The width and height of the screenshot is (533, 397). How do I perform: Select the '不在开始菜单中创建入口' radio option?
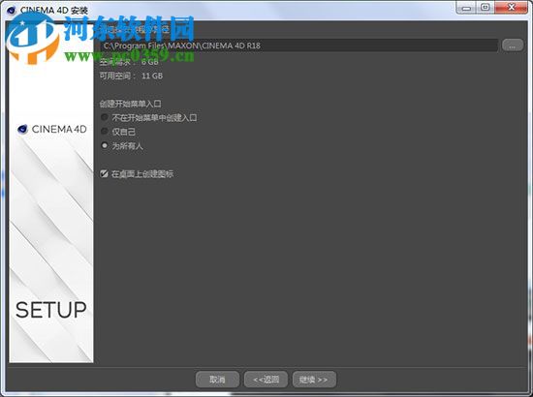105,117
